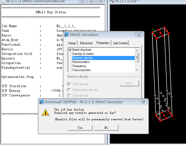The width and height of the screenshot is (186, 145).
Task: Click 'DMol3 Run Status' heading text
Action: click(x=51, y=12)
